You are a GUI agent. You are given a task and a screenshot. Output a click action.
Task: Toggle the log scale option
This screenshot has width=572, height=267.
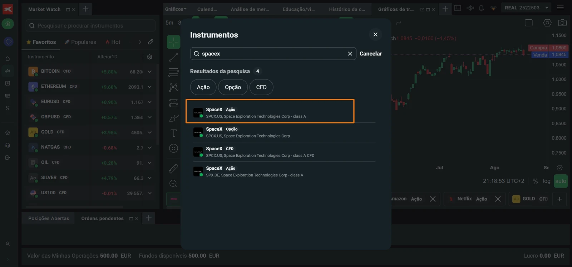547,181
